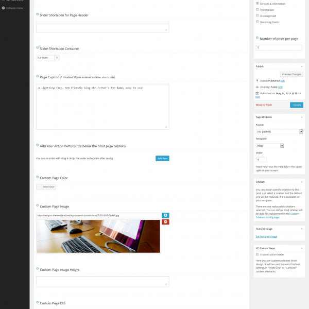This screenshot has height=309, width=309.
Task: Click the Custom Page Image URL field
Action: tap(98, 215)
